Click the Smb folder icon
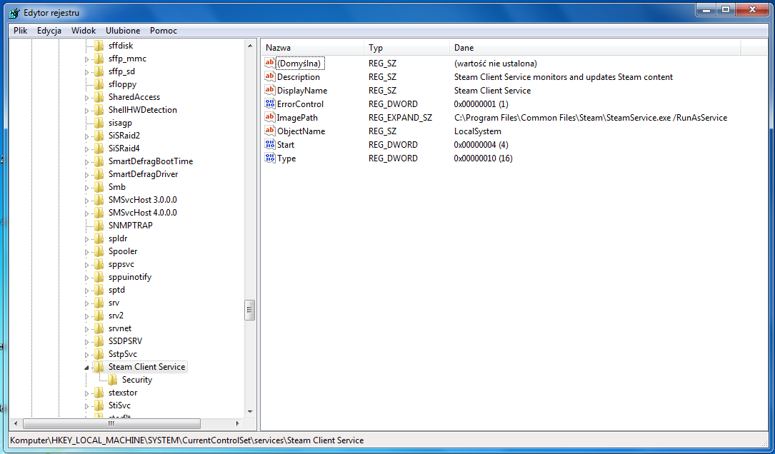 pos(99,187)
